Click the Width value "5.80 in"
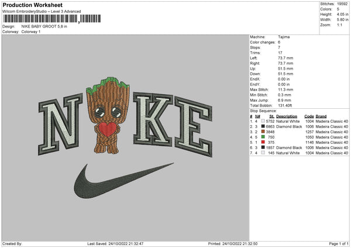 point(342,20)
